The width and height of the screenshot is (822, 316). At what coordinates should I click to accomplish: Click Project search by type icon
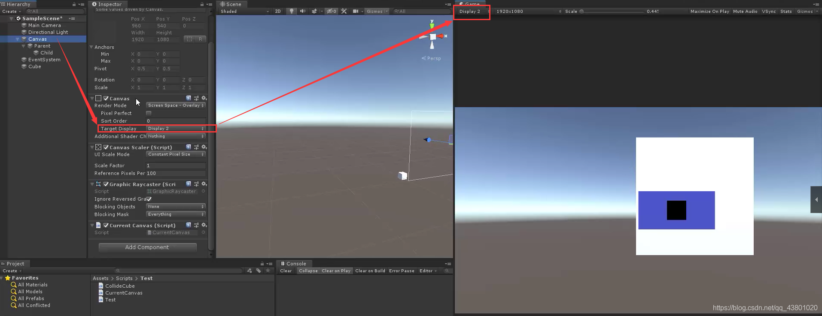pyautogui.click(x=249, y=271)
